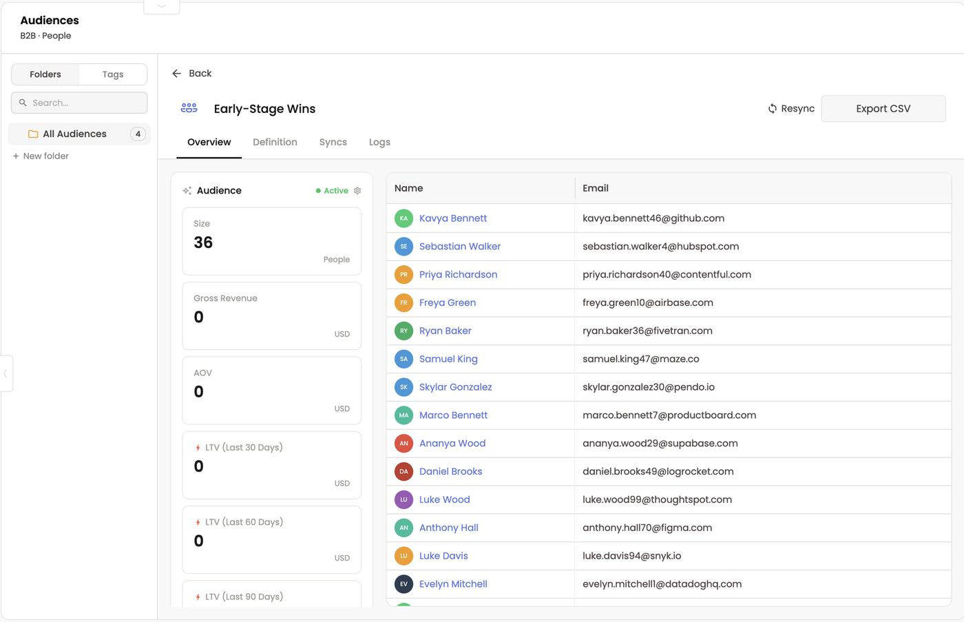The width and height of the screenshot is (964, 622).
Task: Click the Resync refresh icon
Action: pos(773,109)
